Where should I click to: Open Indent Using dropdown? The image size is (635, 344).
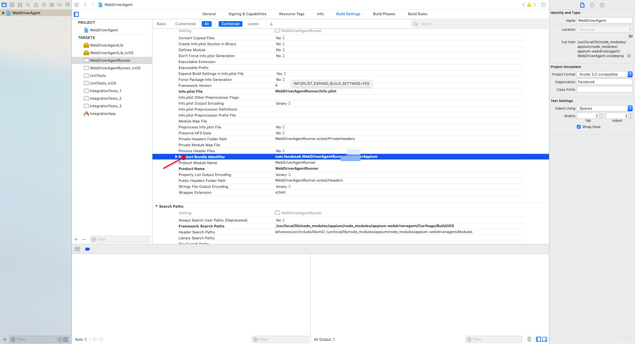tap(605, 108)
